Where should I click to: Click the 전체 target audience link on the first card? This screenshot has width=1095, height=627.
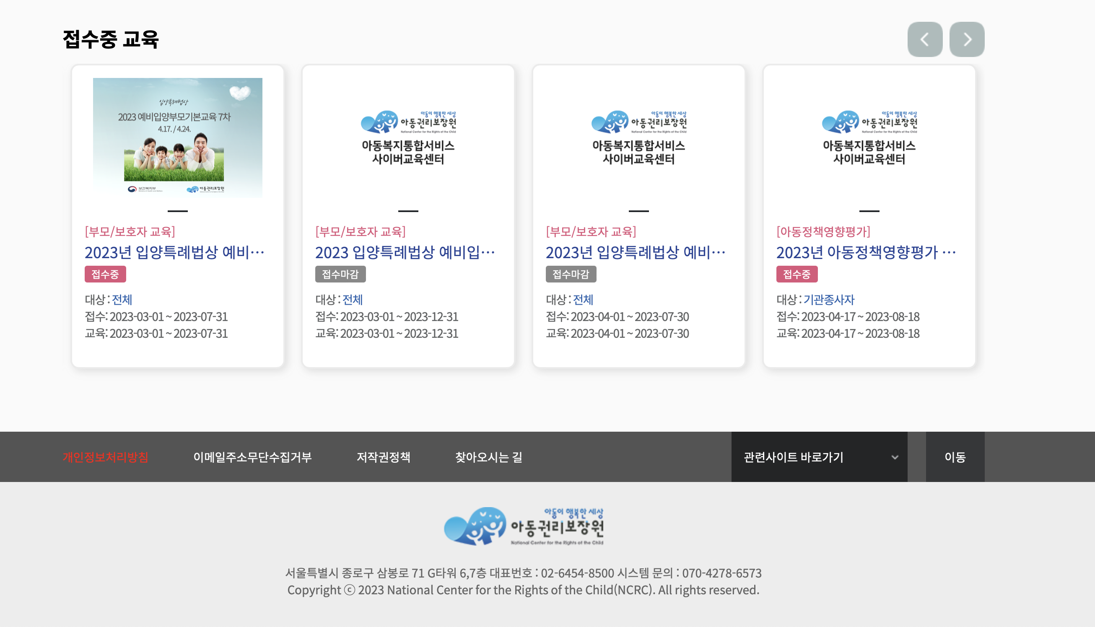(x=122, y=300)
